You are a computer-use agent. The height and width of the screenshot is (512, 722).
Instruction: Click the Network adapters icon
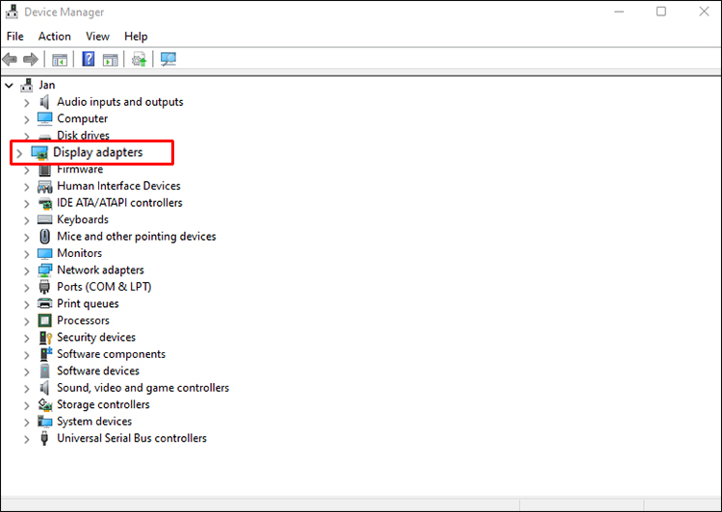[x=44, y=270]
